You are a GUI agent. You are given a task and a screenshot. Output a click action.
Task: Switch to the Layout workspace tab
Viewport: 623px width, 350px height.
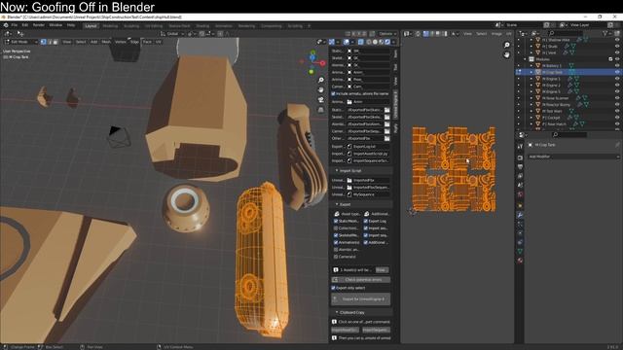tap(91, 26)
